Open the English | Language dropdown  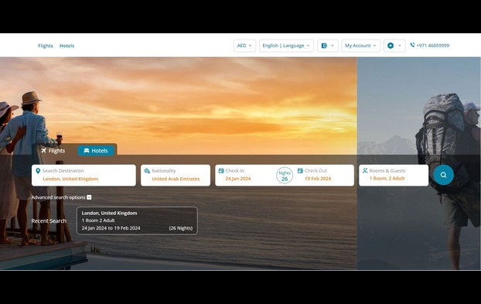point(286,46)
